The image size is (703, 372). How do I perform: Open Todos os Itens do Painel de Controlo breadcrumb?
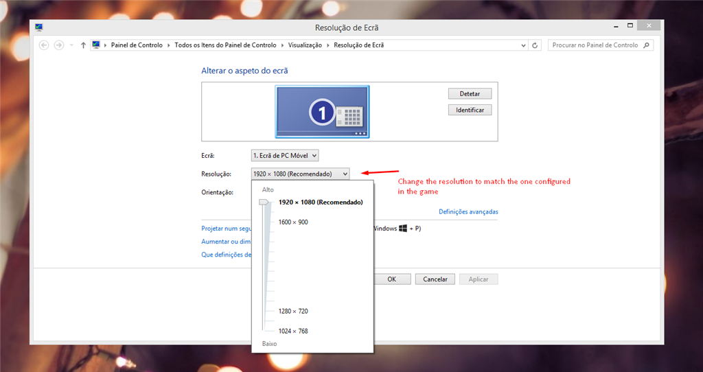click(x=225, y=45)
